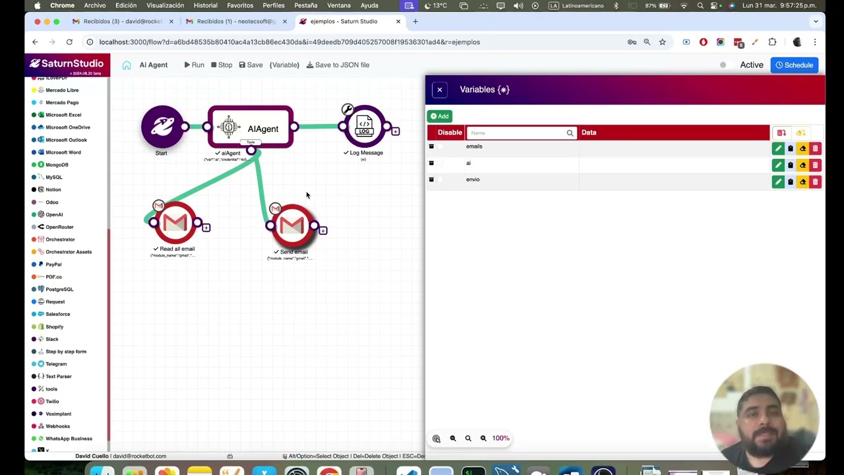This screenshot has width=844, height=475.
Task: Clear the emails variable with eraser icon
Action: pyautogui.click(x=802, y=148)
